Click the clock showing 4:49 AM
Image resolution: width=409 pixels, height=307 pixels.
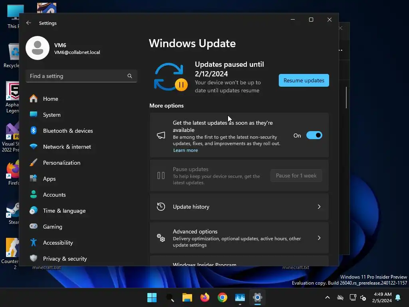pyautogui.click(x=383, y=294)
